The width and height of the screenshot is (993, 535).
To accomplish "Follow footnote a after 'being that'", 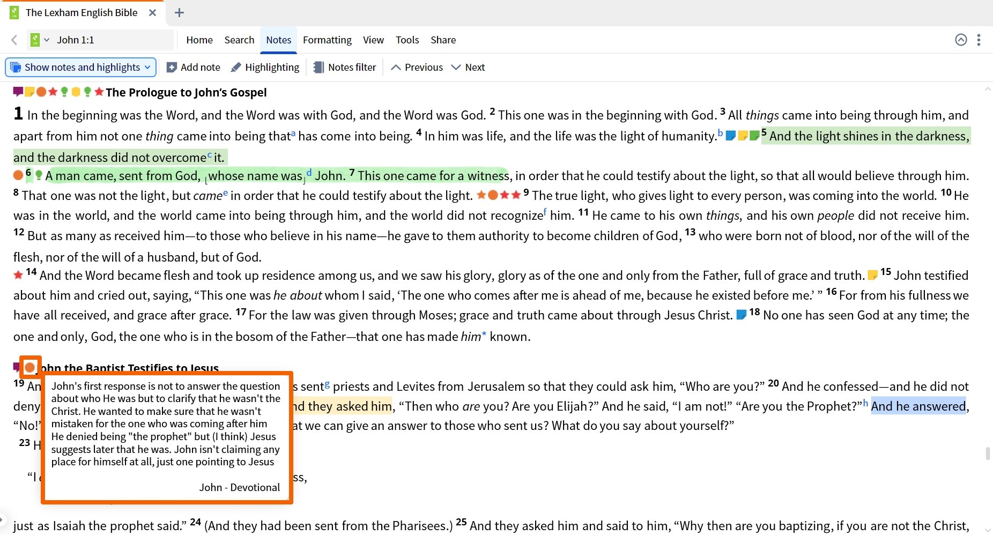I will coord(293,133).
